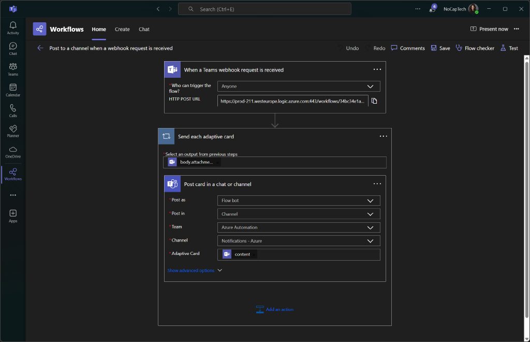
Task: Click the back arrow beside flow title
Action: tap(40, 48)
